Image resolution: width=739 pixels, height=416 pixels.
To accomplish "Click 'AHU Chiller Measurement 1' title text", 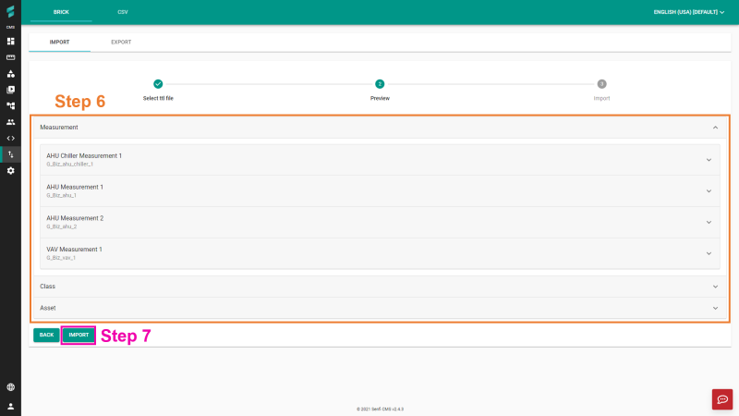I will (84, 155).
